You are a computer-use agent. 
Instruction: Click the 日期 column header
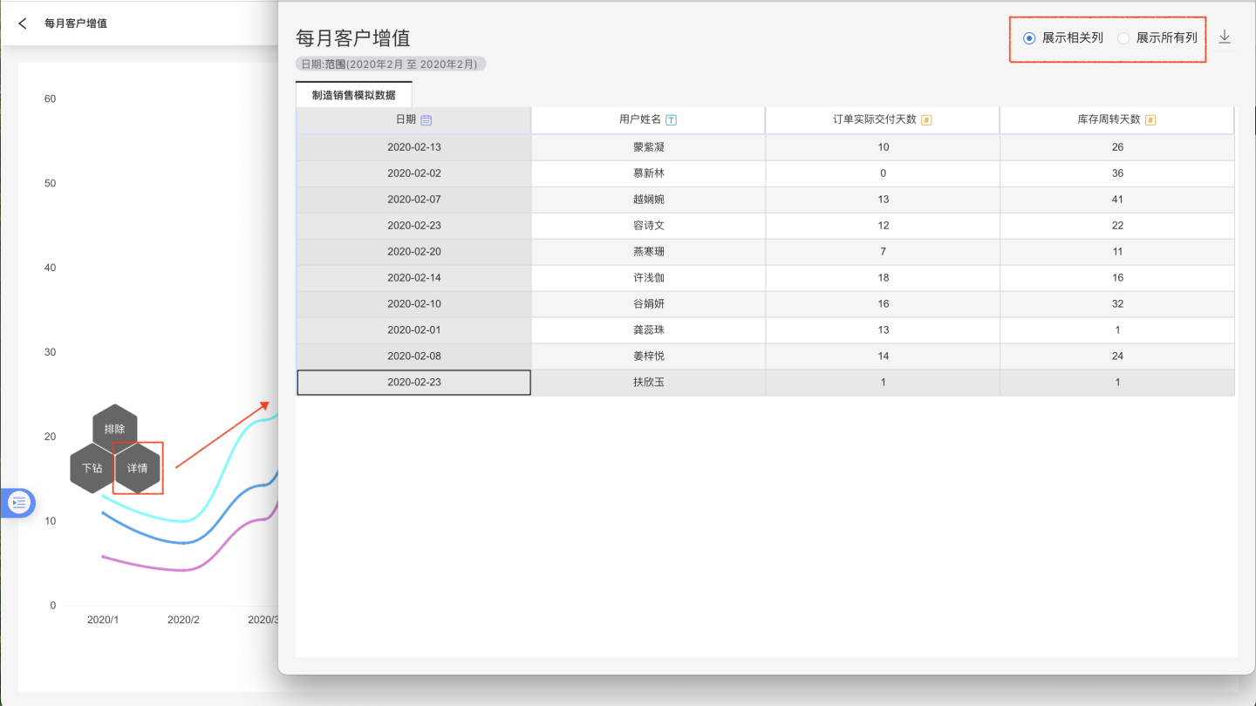coord(406,120)
